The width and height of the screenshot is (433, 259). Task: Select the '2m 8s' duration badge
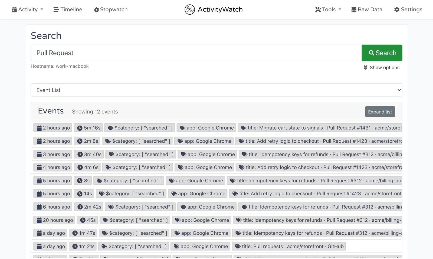[x=87, y=141]
